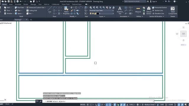Click the Measure tool

tap(138, 10)
